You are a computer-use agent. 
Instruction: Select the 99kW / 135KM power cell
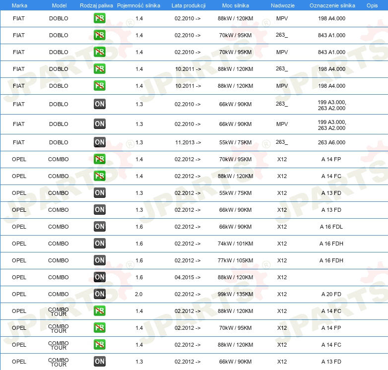tap(235, 294)
